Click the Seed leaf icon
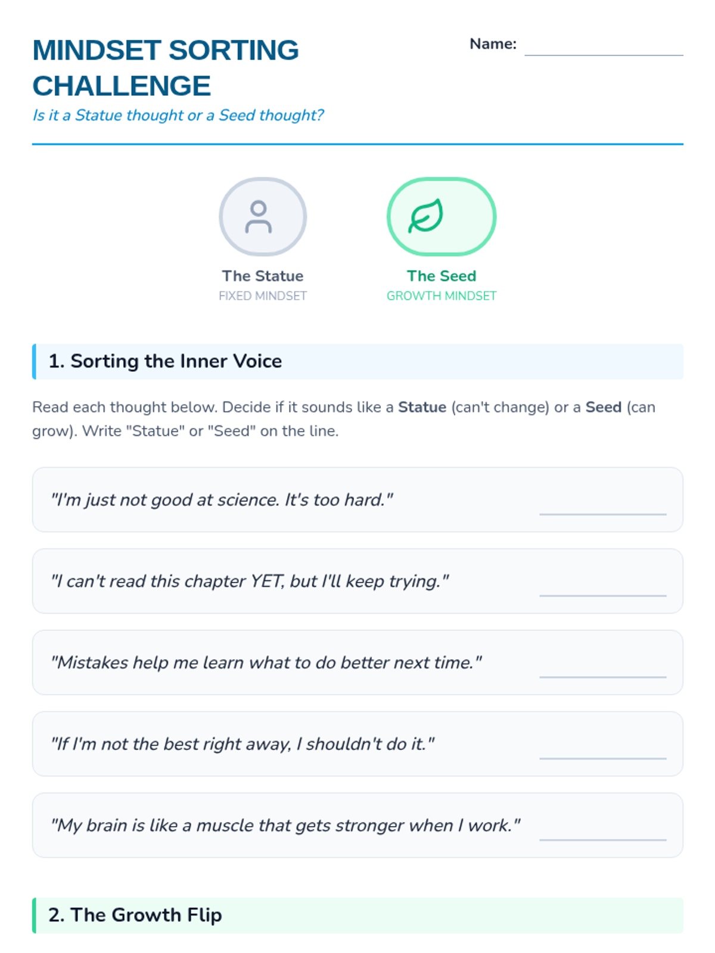Image resolution: width=715 pixels, height=953 pixels. [x=426, y=216]
